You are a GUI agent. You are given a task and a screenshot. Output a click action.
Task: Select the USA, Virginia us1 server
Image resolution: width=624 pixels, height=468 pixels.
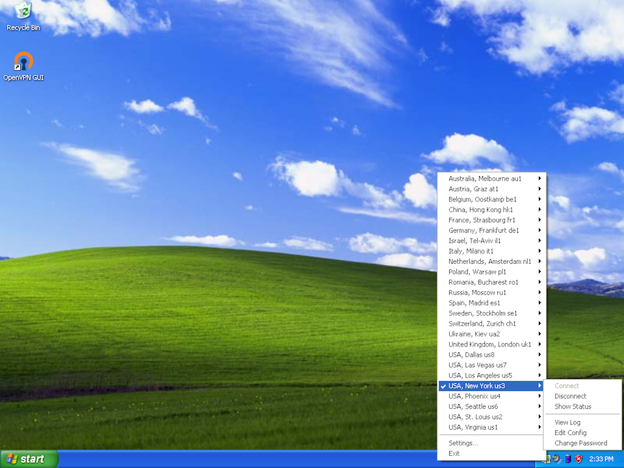click(491, 427)
